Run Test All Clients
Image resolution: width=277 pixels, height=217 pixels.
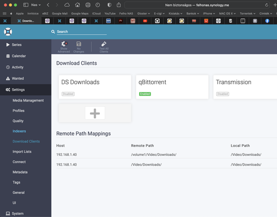(x=104, y=47)
